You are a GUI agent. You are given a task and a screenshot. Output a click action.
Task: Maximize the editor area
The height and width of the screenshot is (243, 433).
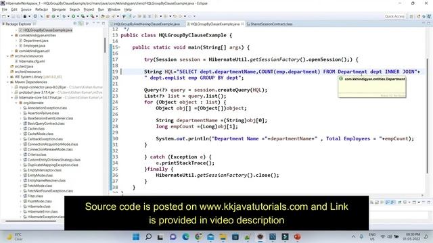click(x=429, y=24)
